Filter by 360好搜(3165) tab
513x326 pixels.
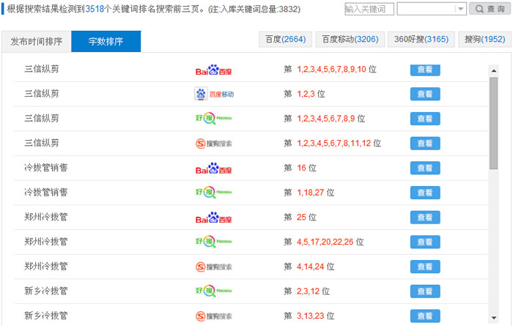tap(421, 40)
